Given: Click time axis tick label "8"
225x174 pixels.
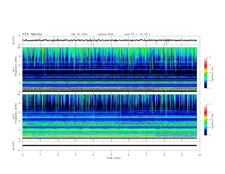Looking at the screenshot, I should coord(164,155).
